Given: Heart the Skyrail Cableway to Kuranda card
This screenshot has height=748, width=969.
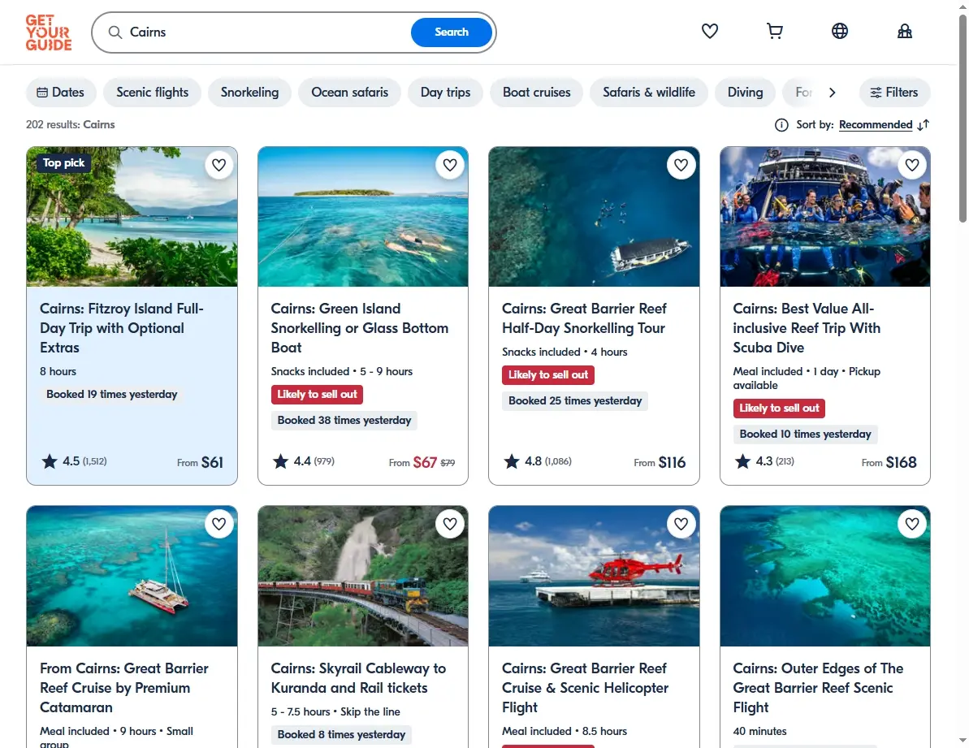Looking at the screenshot, I should 450,524.
